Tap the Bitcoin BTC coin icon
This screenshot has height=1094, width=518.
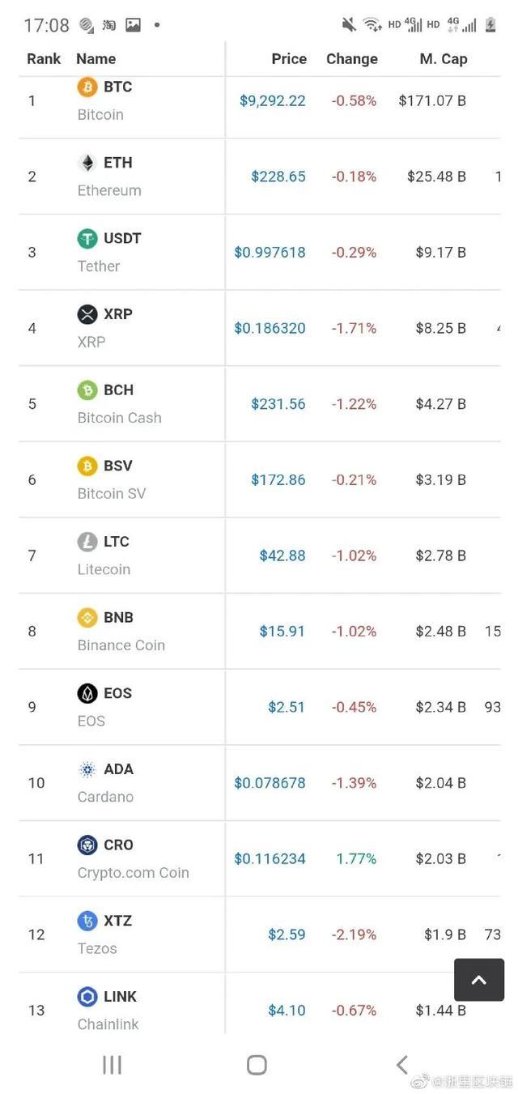point(87,87)
